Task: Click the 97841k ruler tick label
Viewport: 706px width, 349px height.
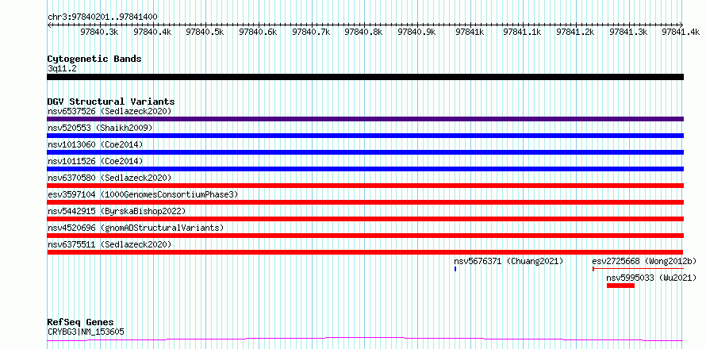Action: [470, 32]
